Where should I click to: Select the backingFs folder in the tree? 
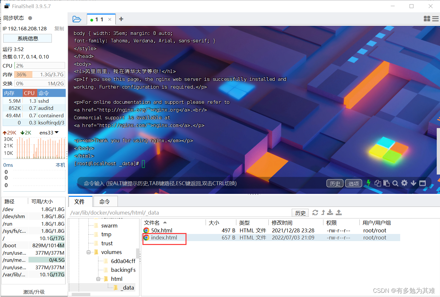pos(123,270)
